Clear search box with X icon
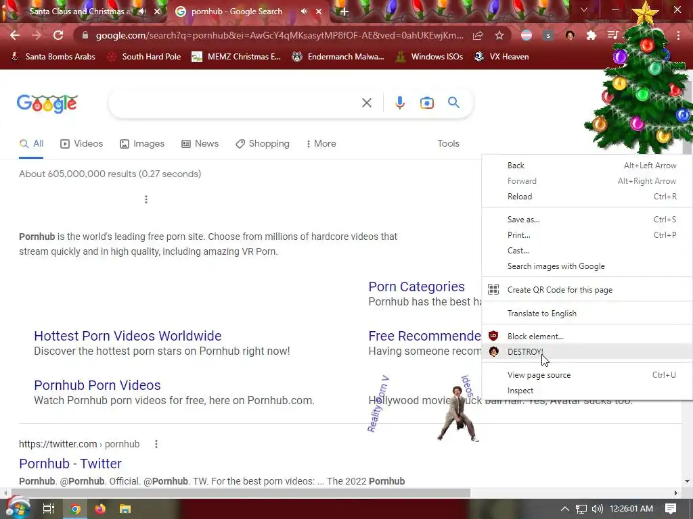 367,103
